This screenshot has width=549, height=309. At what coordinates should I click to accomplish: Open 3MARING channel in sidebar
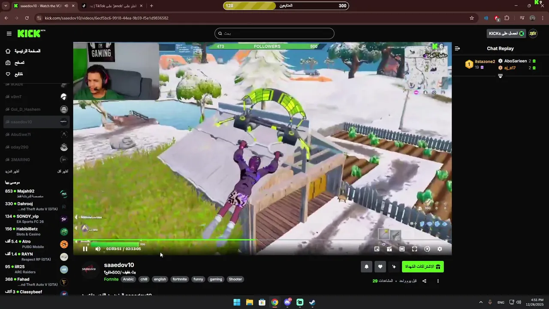tap(36, 160)
